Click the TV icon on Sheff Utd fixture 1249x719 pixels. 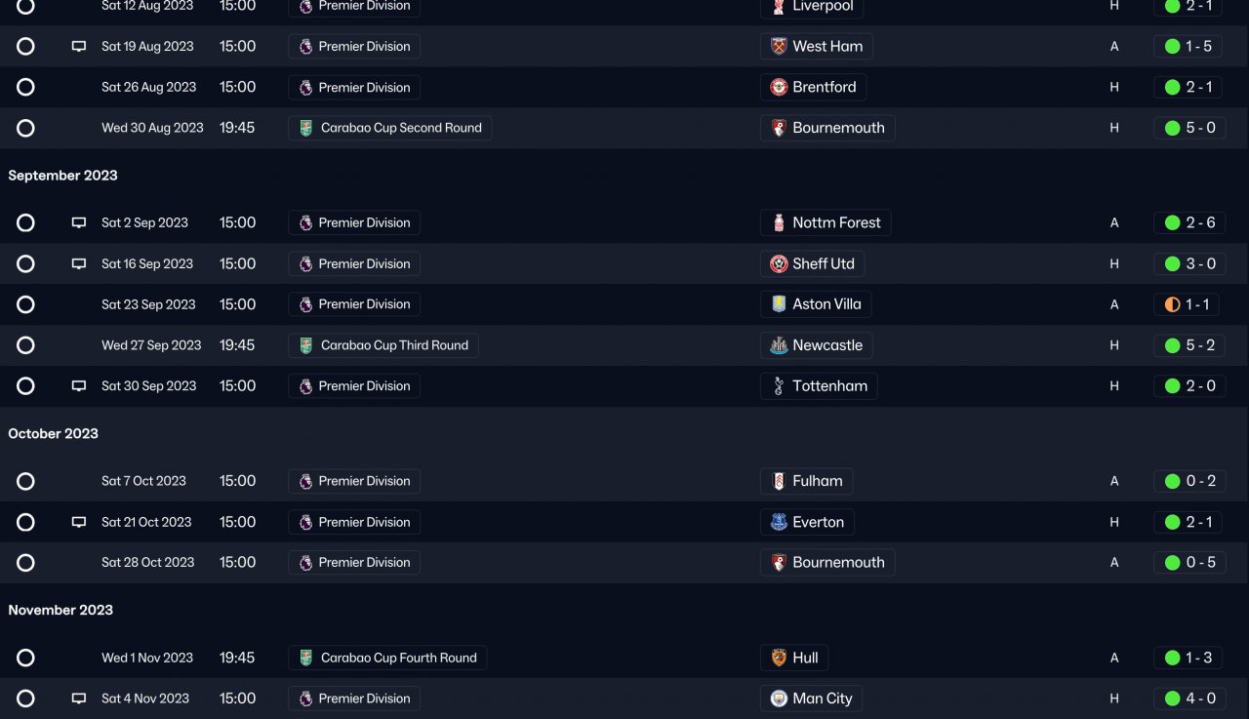(x=79, y=264)
